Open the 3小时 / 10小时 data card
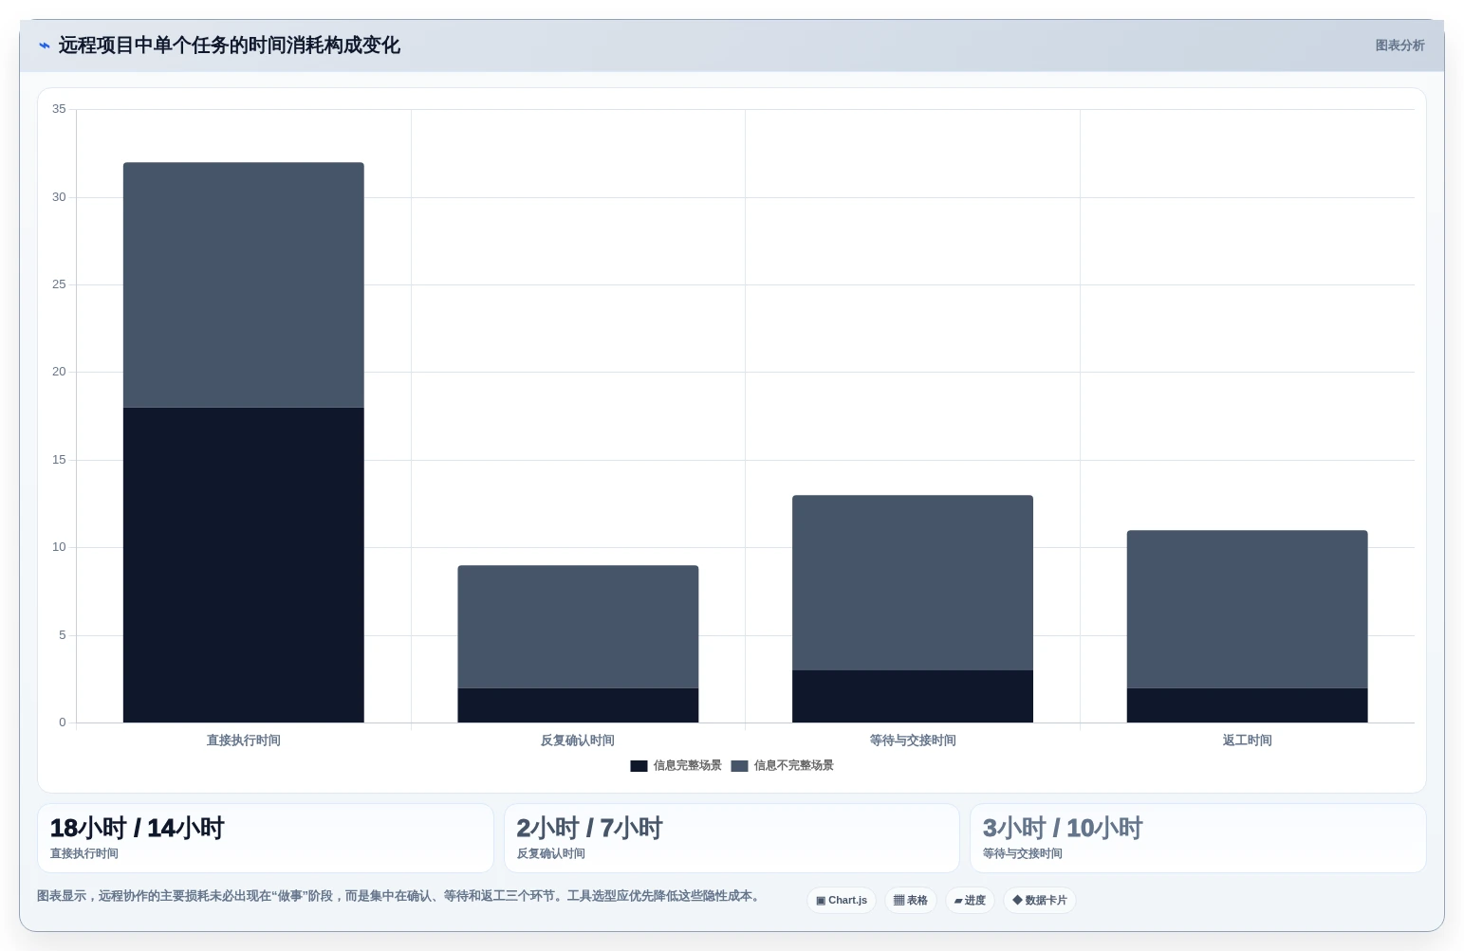The image size is (1464, 951). tap(1198, 838)
